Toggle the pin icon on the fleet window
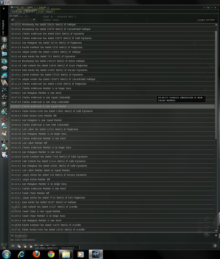 pos(208,7)
